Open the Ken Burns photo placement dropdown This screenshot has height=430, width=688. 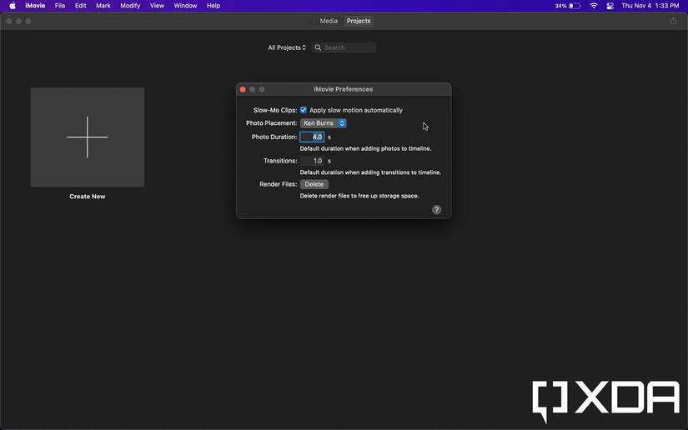coord(324,123)
